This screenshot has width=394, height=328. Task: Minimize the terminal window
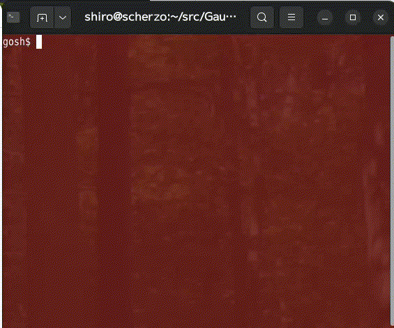pos(325,17)
